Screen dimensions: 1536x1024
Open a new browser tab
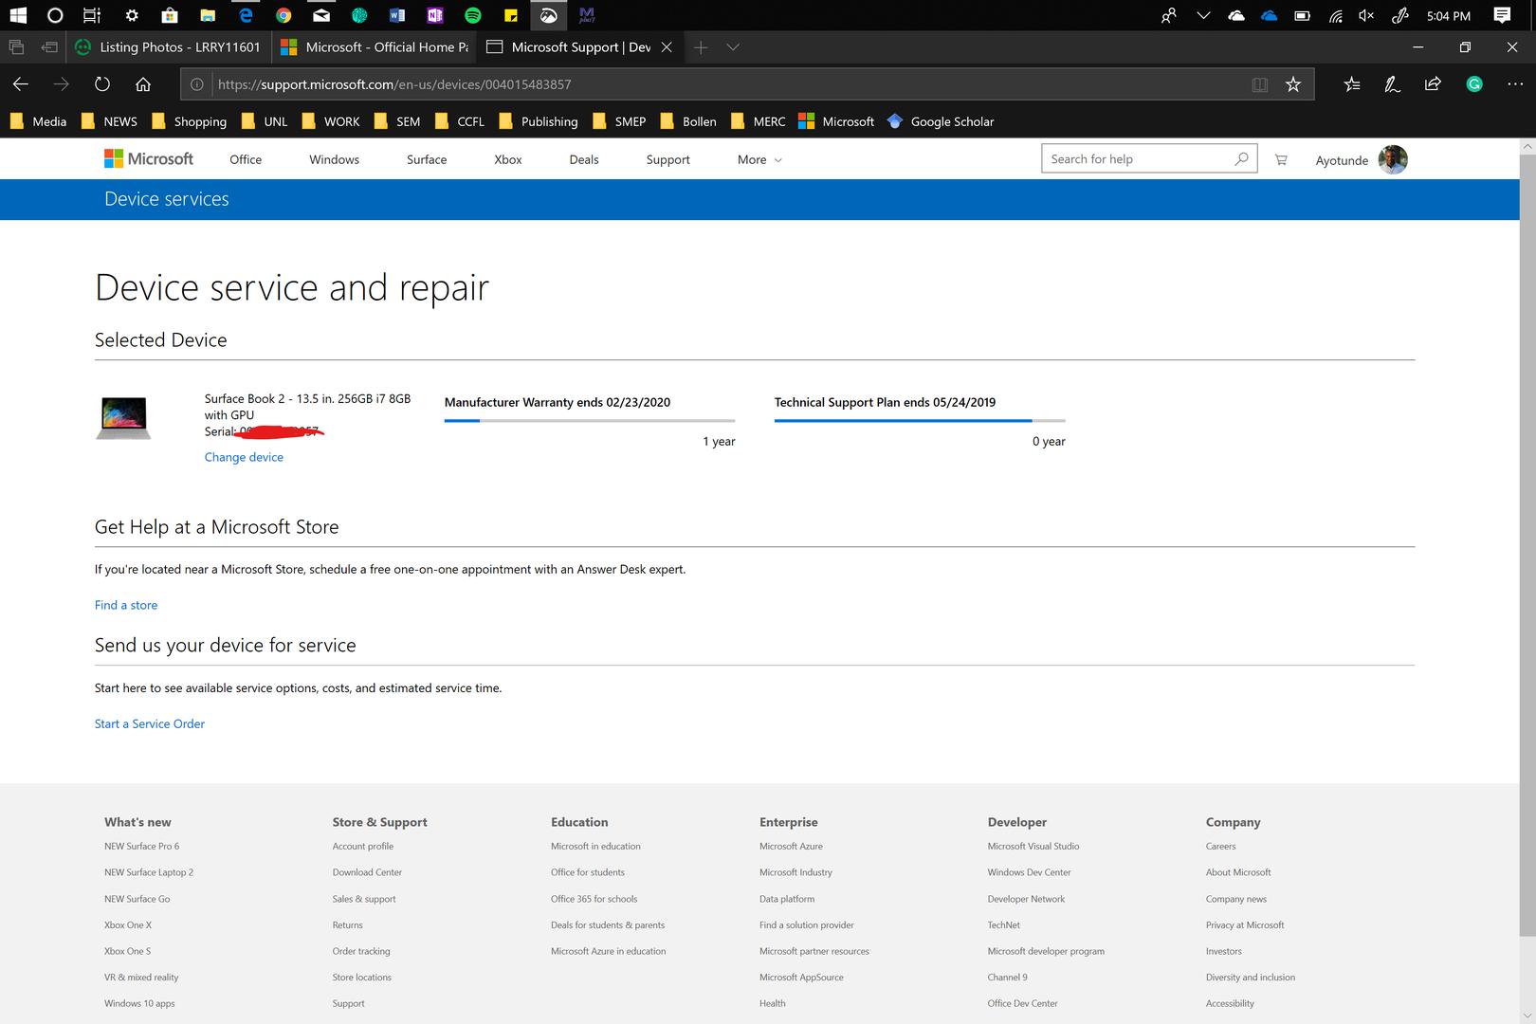coord(701,47)
